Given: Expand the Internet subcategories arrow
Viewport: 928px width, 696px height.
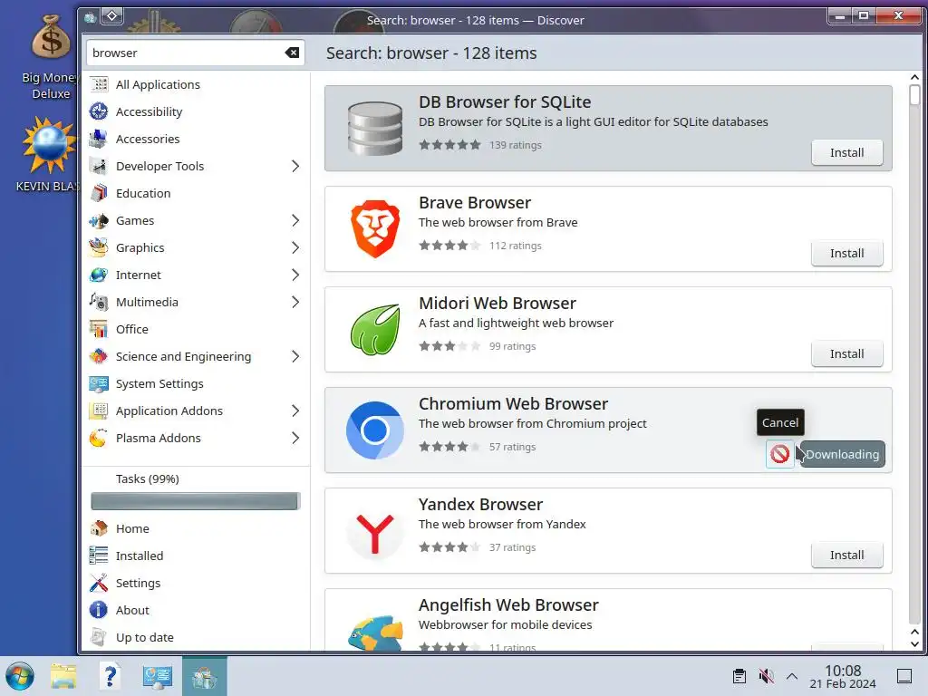Looking at the screenshot, I should tap(295, 275).
